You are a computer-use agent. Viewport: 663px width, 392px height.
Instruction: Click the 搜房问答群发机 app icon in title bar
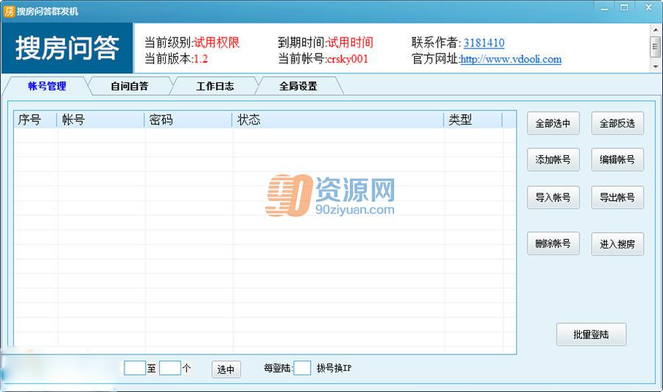tap(8, 11)
